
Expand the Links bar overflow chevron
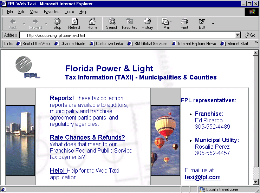point(256,43)
